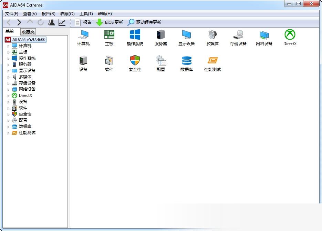Open the 帮助(H) menu
This screenshot has height=231, width=322.
[105, 14]
